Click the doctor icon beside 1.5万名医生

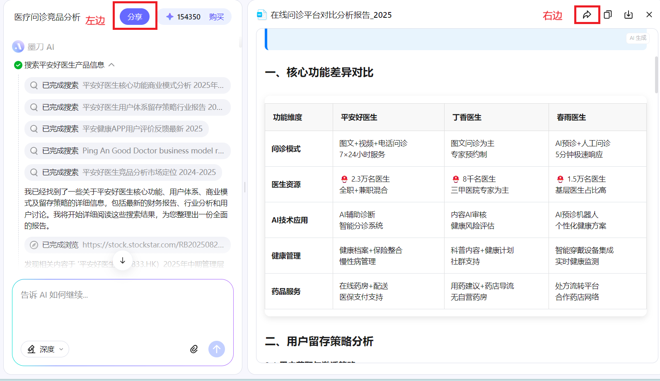(x=560, y=179)
